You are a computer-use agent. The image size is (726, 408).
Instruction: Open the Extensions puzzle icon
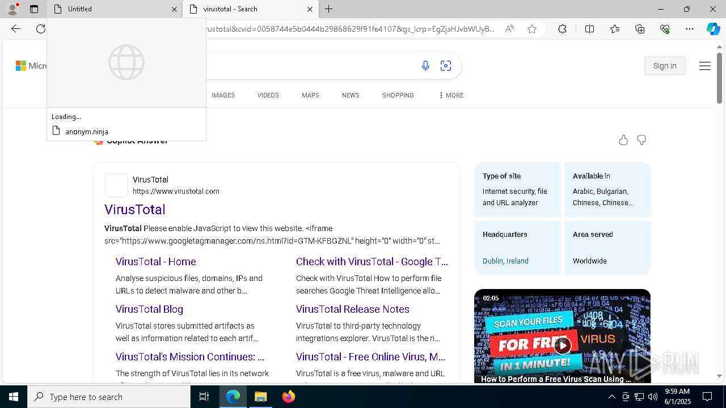click(x=562, y=29)
